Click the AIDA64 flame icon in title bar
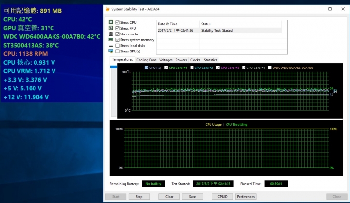Viewport: 350px width, 203px height. click(x=108, y=9)
